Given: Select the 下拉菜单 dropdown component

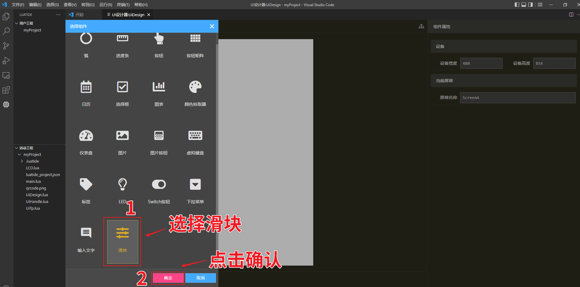Looking at the screenshot, I should (x=195, y=184).
